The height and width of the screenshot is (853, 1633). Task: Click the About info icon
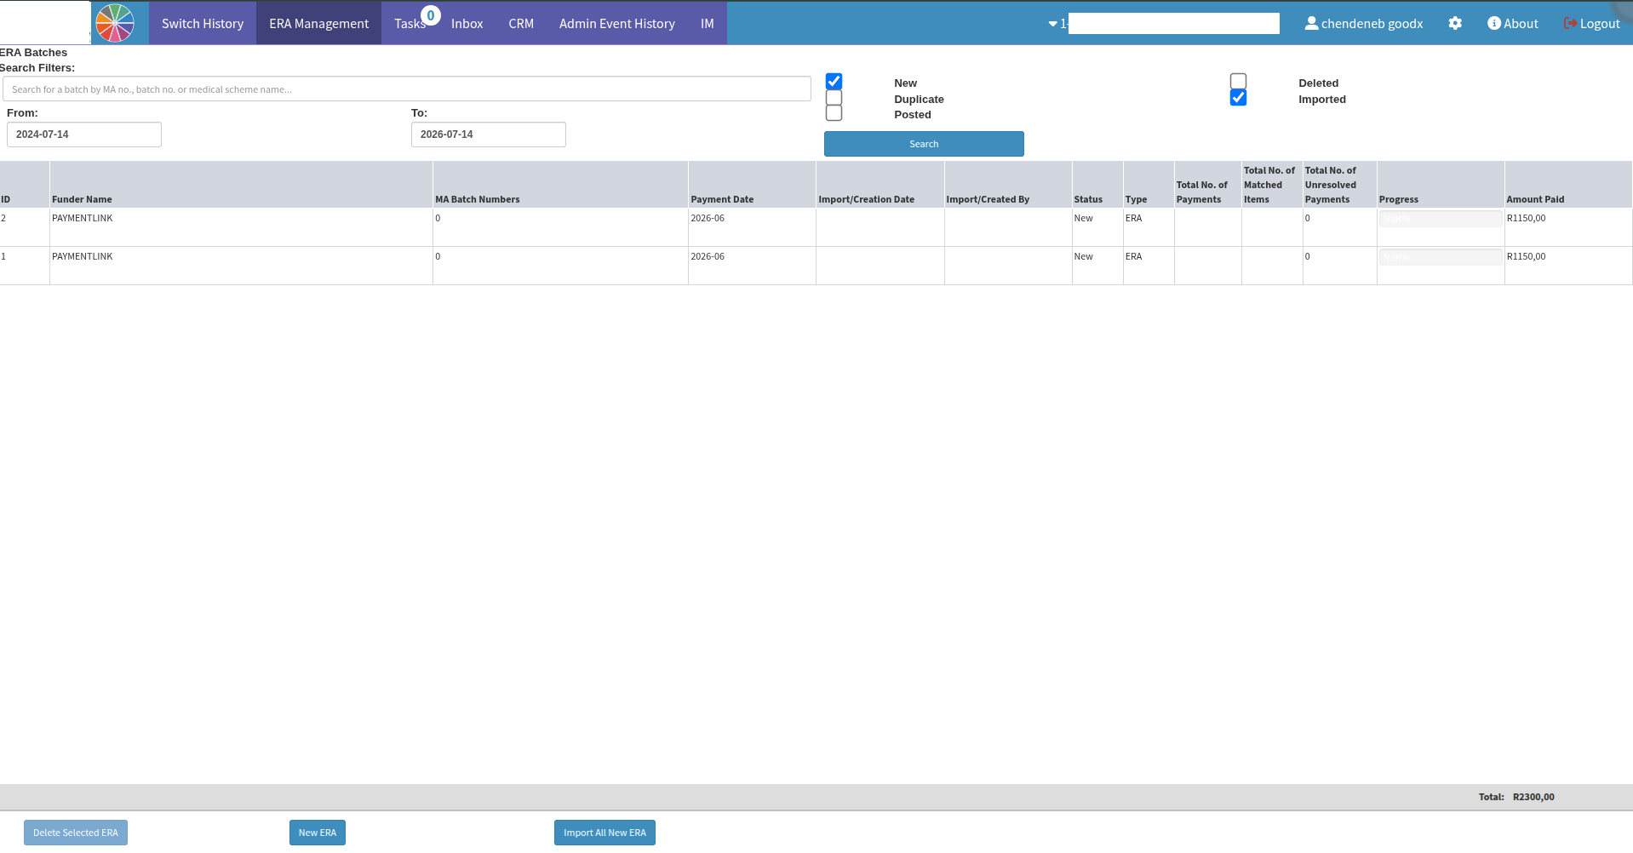[1493, 23]
